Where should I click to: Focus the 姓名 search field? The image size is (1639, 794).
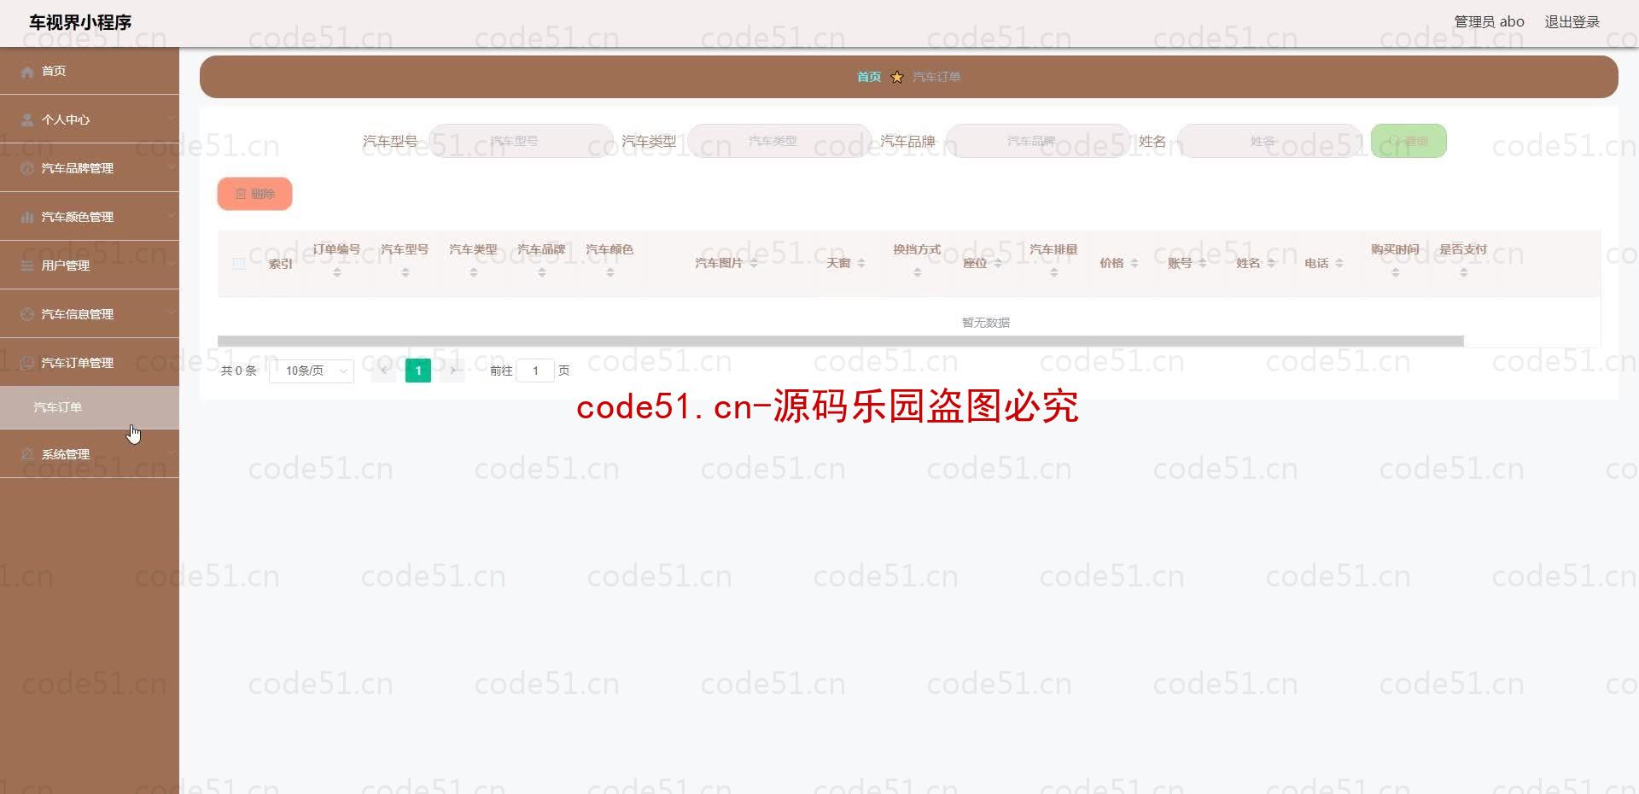coord(1269,141)
